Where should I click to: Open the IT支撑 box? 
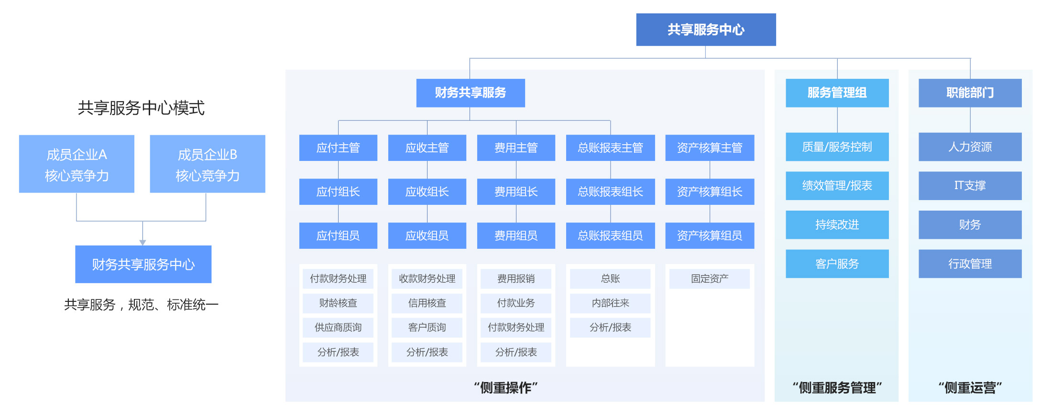970,185
